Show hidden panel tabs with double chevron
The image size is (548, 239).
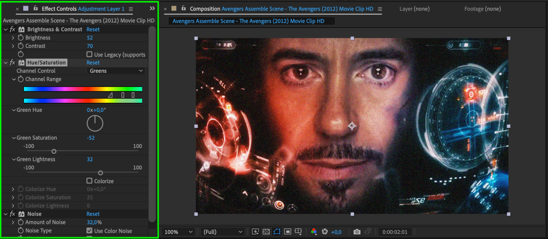152,8
